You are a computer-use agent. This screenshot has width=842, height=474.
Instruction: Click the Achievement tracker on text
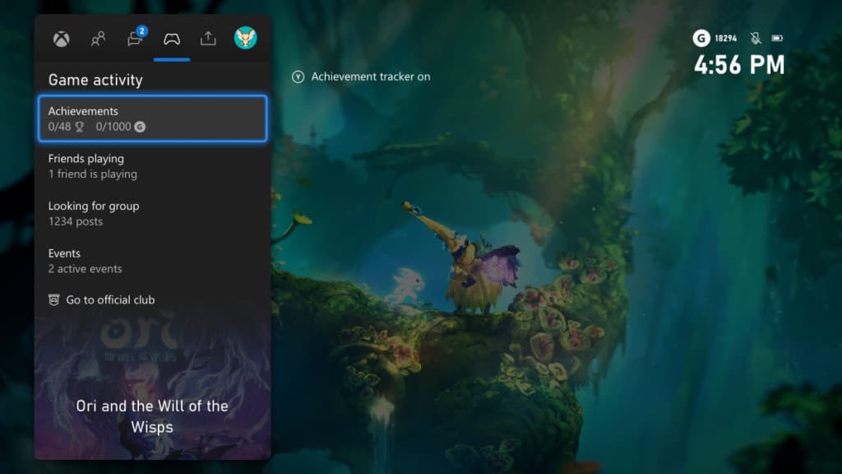coord(371,77)
